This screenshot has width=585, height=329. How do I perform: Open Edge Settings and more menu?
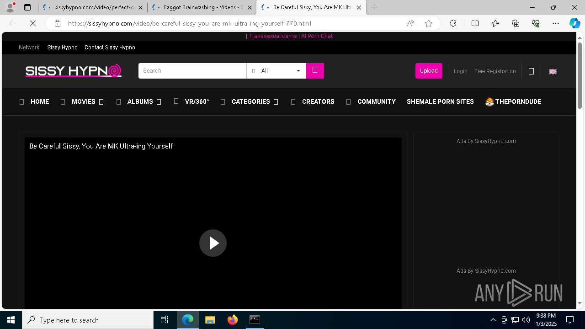coord(556,23)
